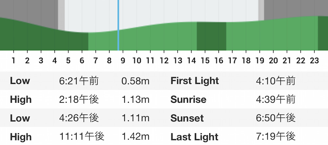The height and width of the screenshot is (145, 328).
Task: Click the Last Light label
Action: click(195, 137)
